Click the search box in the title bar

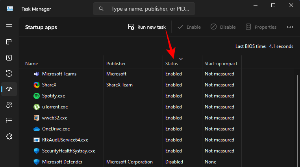pos(144,8)
